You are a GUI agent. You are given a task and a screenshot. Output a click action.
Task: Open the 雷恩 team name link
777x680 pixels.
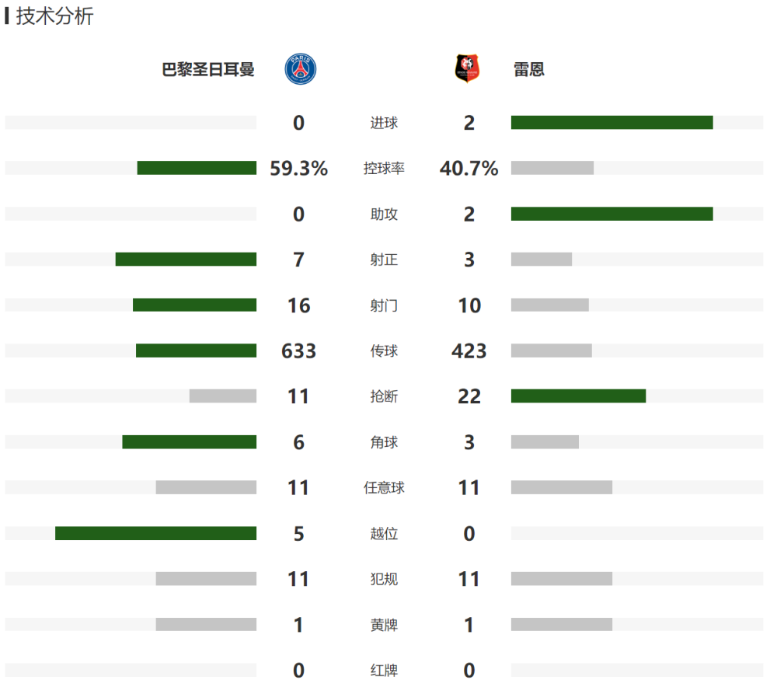528,69
